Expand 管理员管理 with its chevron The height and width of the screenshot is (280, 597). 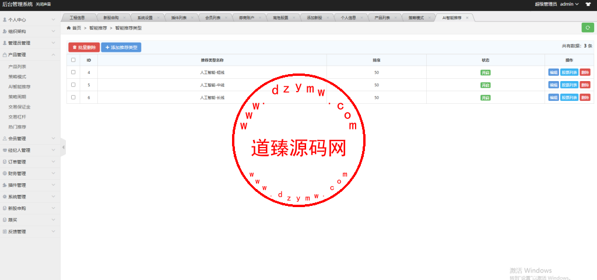(x=53, y=43)
